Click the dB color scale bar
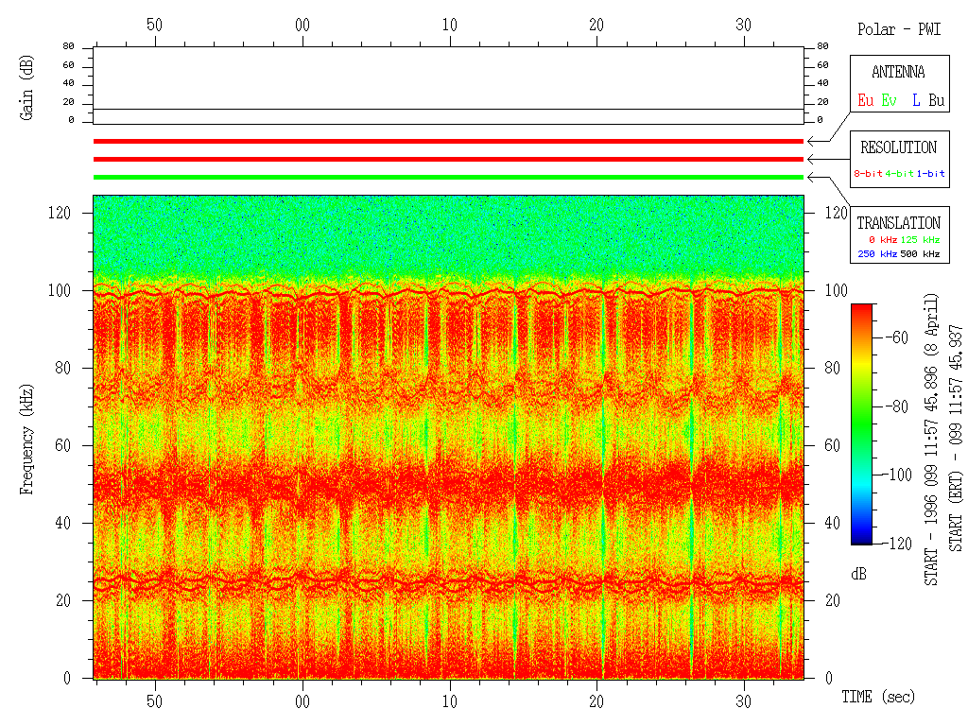968x726 pixels. coord(862,423)
